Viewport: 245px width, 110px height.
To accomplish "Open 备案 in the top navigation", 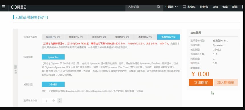I will pos(225,7).
